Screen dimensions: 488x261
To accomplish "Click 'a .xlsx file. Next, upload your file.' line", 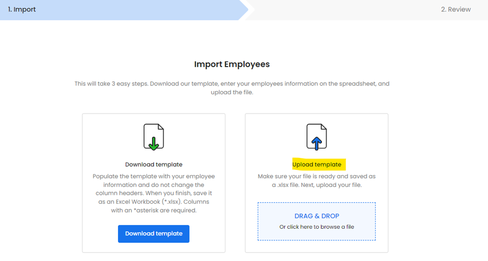I will tap(316, 185).
